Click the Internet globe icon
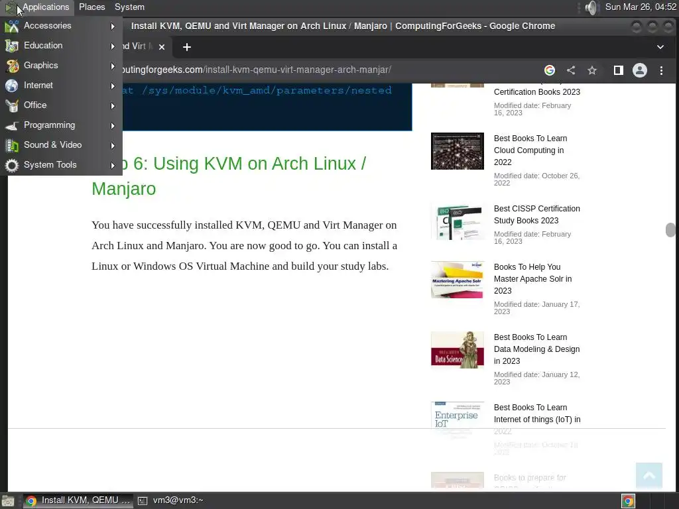679x509 pixels. (x=12, y=85)
